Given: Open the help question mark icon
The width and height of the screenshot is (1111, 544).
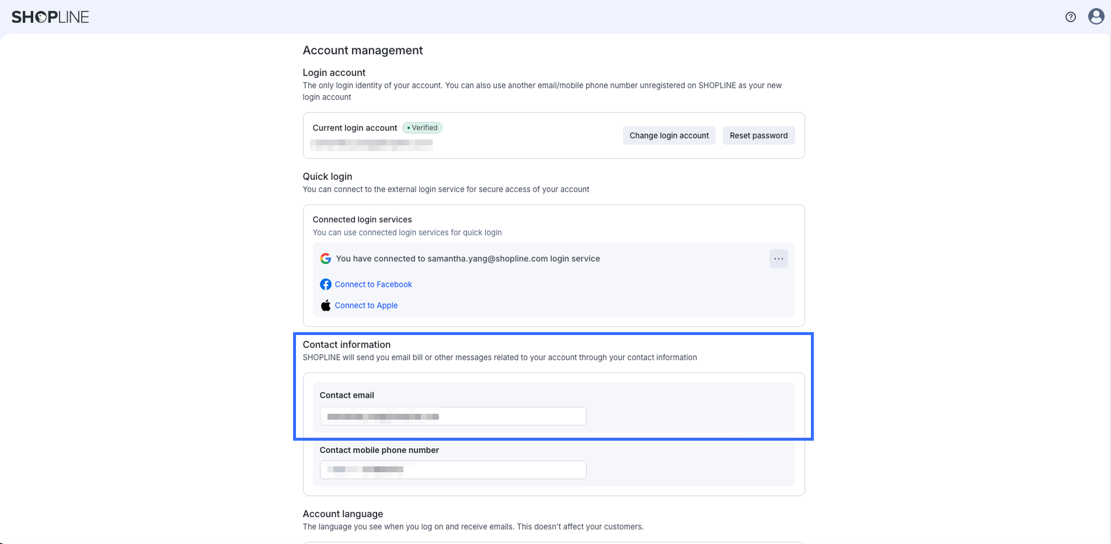Looking at the screenshot, I should (x=1070, y=17).
